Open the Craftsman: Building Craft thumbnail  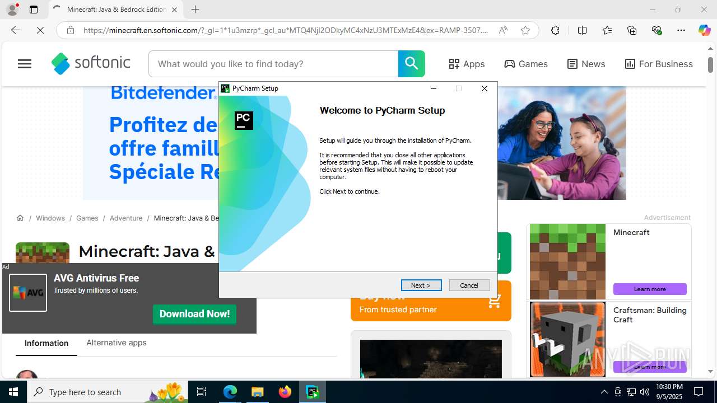click(567, 339)
